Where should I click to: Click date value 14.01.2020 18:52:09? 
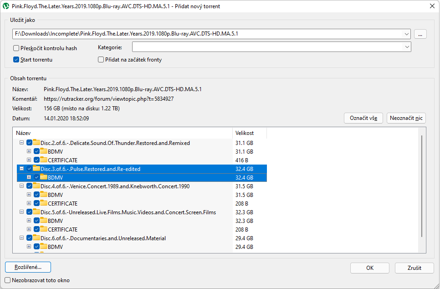(x=66, y=119)
